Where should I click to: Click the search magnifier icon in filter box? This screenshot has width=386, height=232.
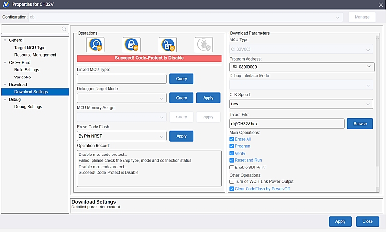click(64, 29)
